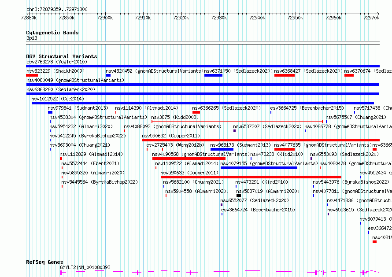Open nsv4080049 (gnomADStructuralVariants) label
The height and width of the screenshot is (277, 392).
[75, 80]
